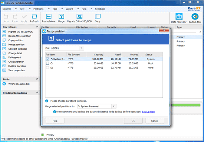The image size is (204, 142).
Task: Click the Boot status cell
Action: (x=151, y=63)
